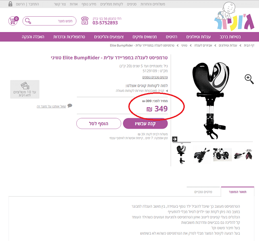Click the telephone icon beside the phone number
The height and width of the screenshot is (241, 259).
coord(85,21)
